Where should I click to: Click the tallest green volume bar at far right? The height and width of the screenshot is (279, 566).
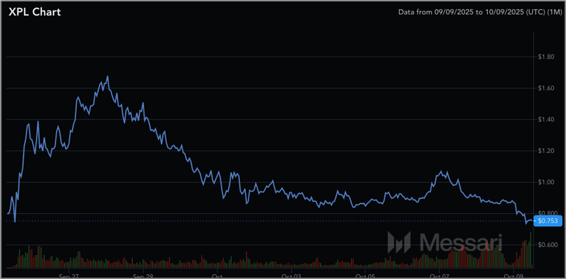(531, 250)
